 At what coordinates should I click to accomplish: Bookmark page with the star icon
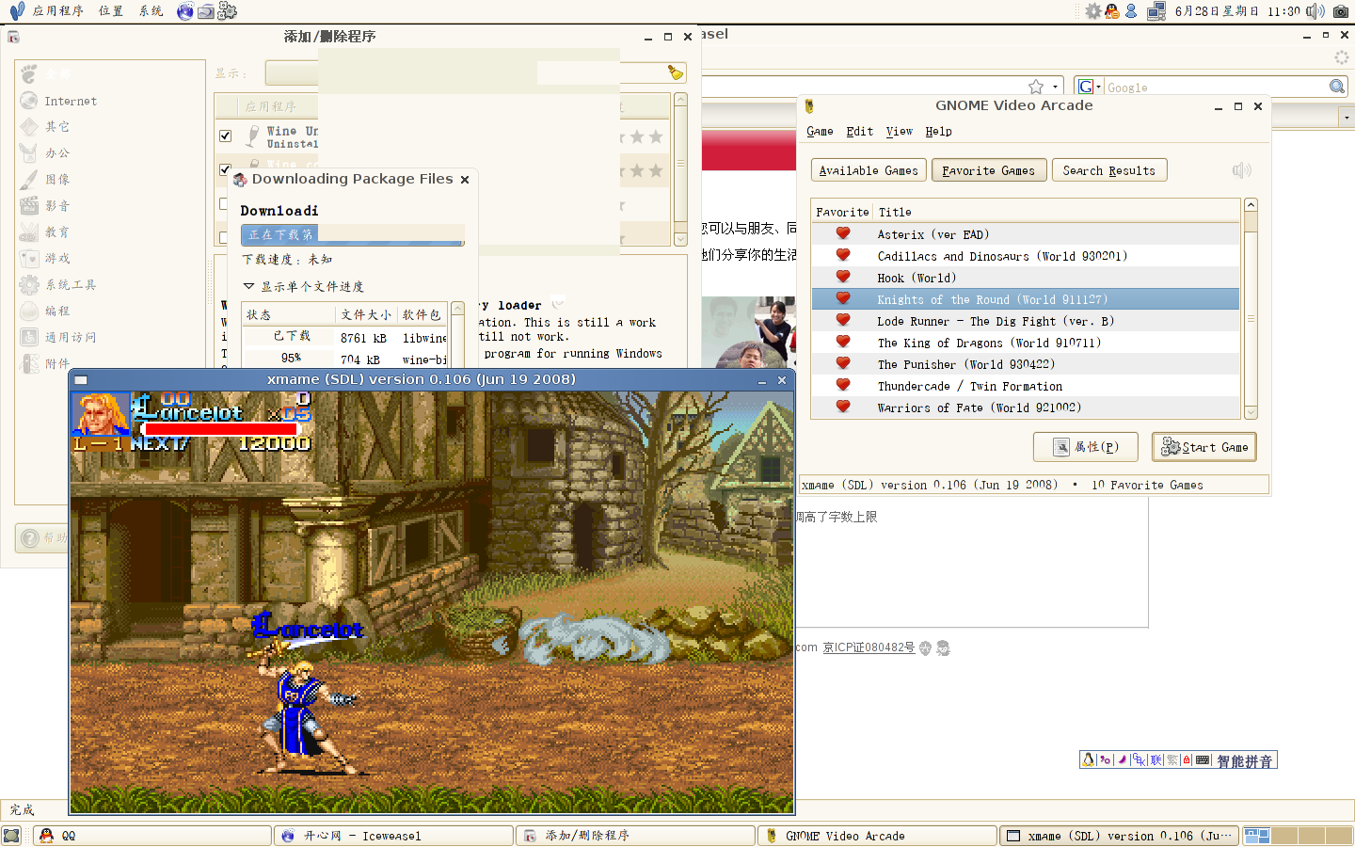click(x=1036, y=87)
